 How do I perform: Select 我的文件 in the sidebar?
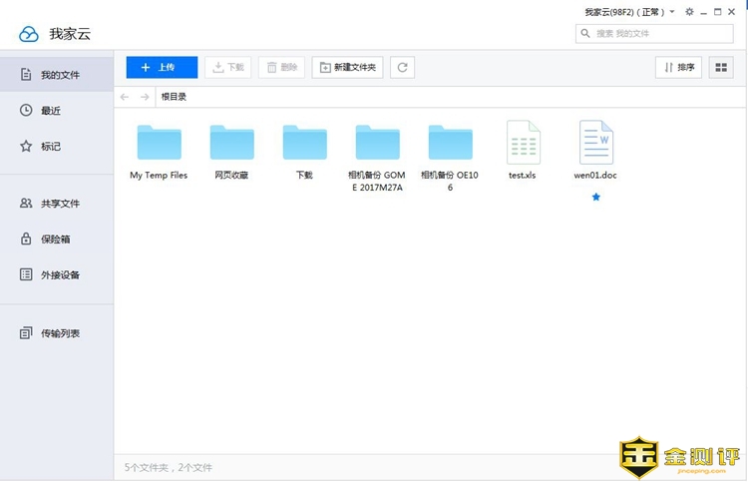(59, 75)
